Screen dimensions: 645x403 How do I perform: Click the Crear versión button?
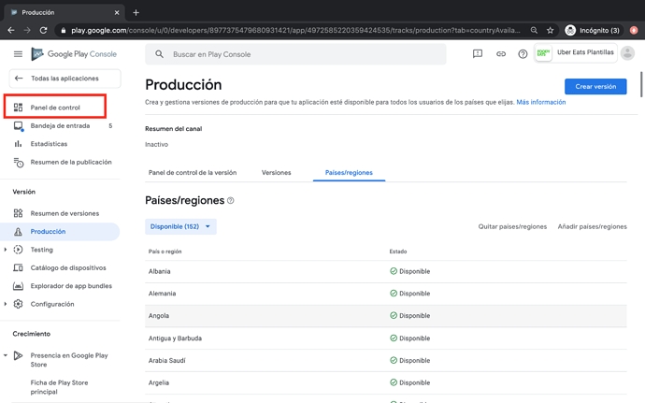tap(595, 86)
